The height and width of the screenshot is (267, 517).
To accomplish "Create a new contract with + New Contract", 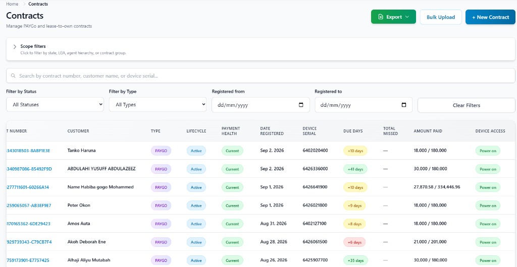I will [490, 17].
